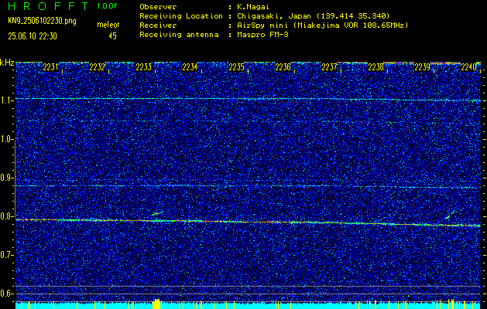
Task: Click the 2234 time marker
Action: pos(190,67)
